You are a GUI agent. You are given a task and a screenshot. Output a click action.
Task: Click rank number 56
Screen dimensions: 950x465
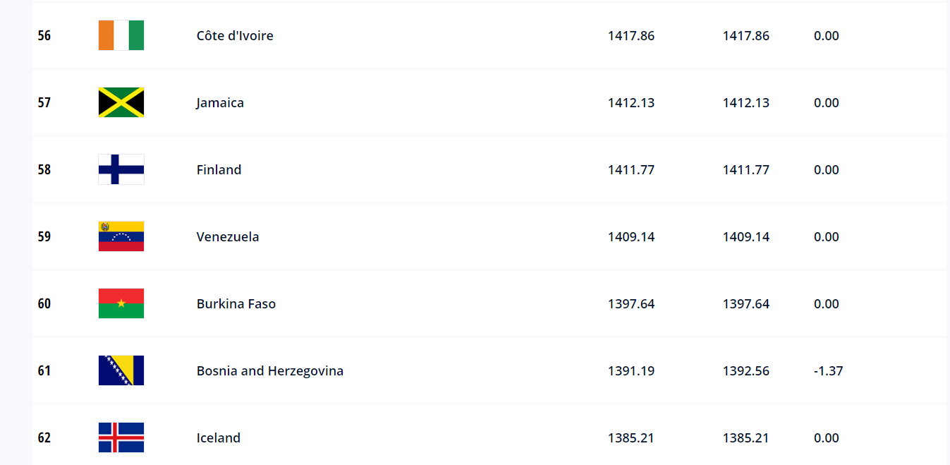tap(44, 35)
